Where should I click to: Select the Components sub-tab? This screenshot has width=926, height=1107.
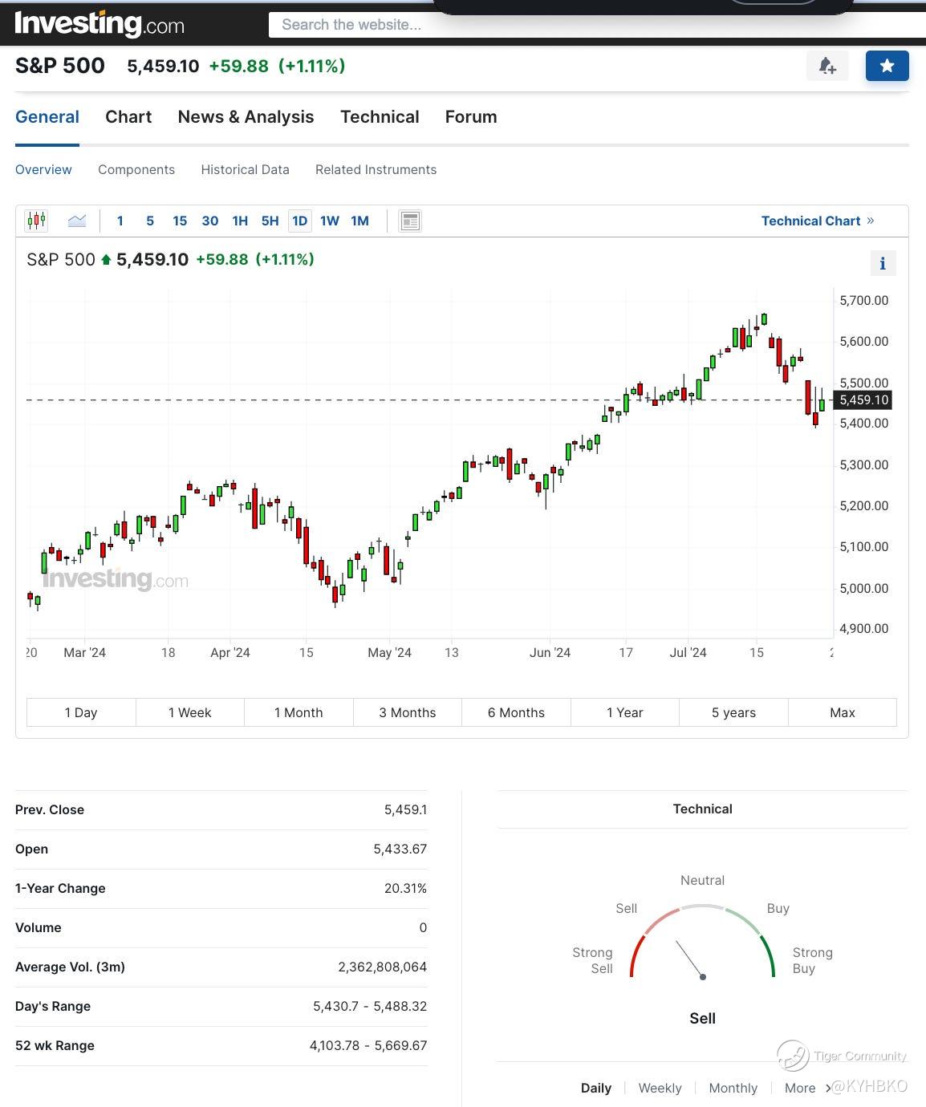pos(136,170)
